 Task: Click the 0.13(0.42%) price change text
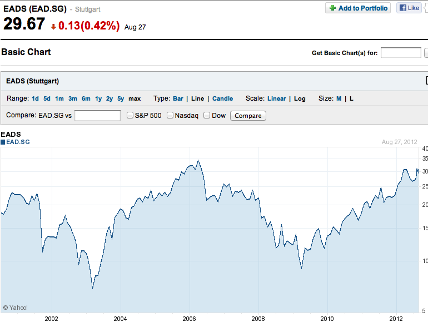(89, 26)
